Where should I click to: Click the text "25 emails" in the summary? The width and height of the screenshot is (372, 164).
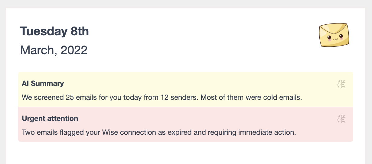point(77,98)
